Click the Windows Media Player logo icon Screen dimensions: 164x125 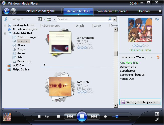(4, 3)
